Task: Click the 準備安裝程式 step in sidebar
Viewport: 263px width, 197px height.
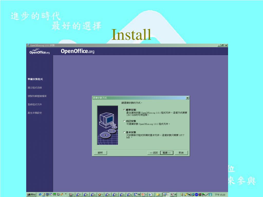Action: point(35,79)
